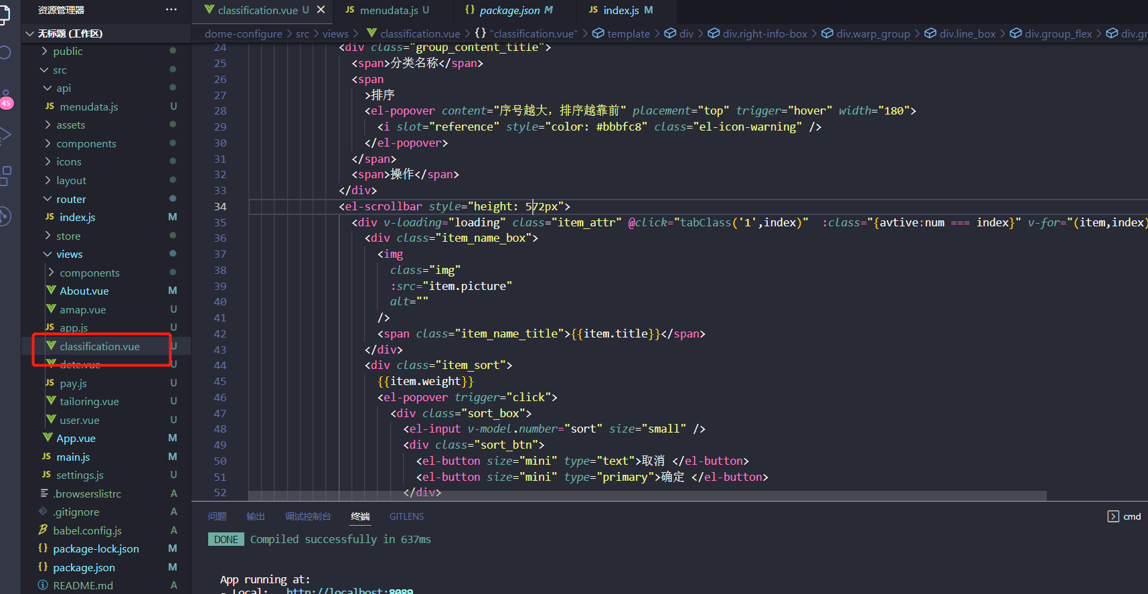Open user.vue file
Viewport: 1148px width, 594px height.
(x=79, y=420)
